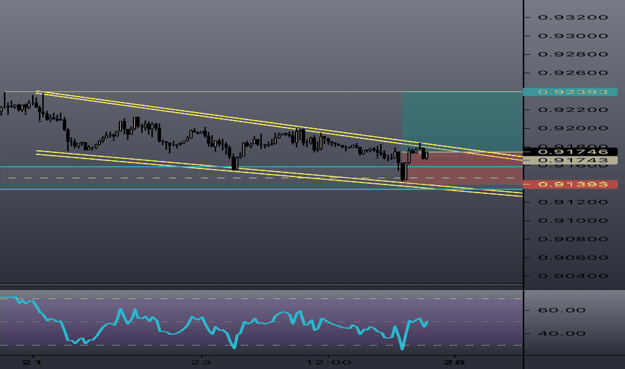Screen dimensions: 625x369
Task: Click the 28 date label on time axis
Action: click(x=455, y=362)
